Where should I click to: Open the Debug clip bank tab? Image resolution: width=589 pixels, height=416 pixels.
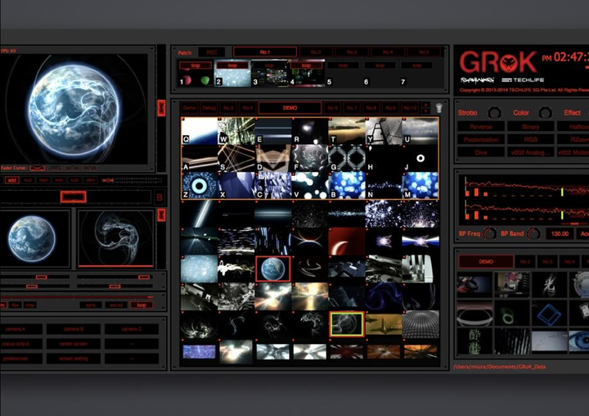[x=209, y=108]
